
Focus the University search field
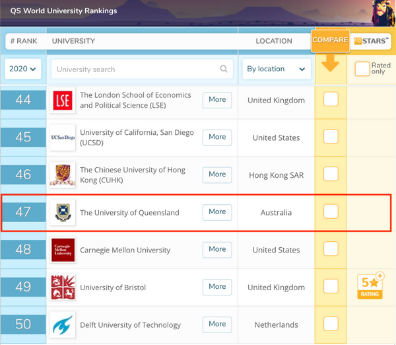click(x=135, y=69)
